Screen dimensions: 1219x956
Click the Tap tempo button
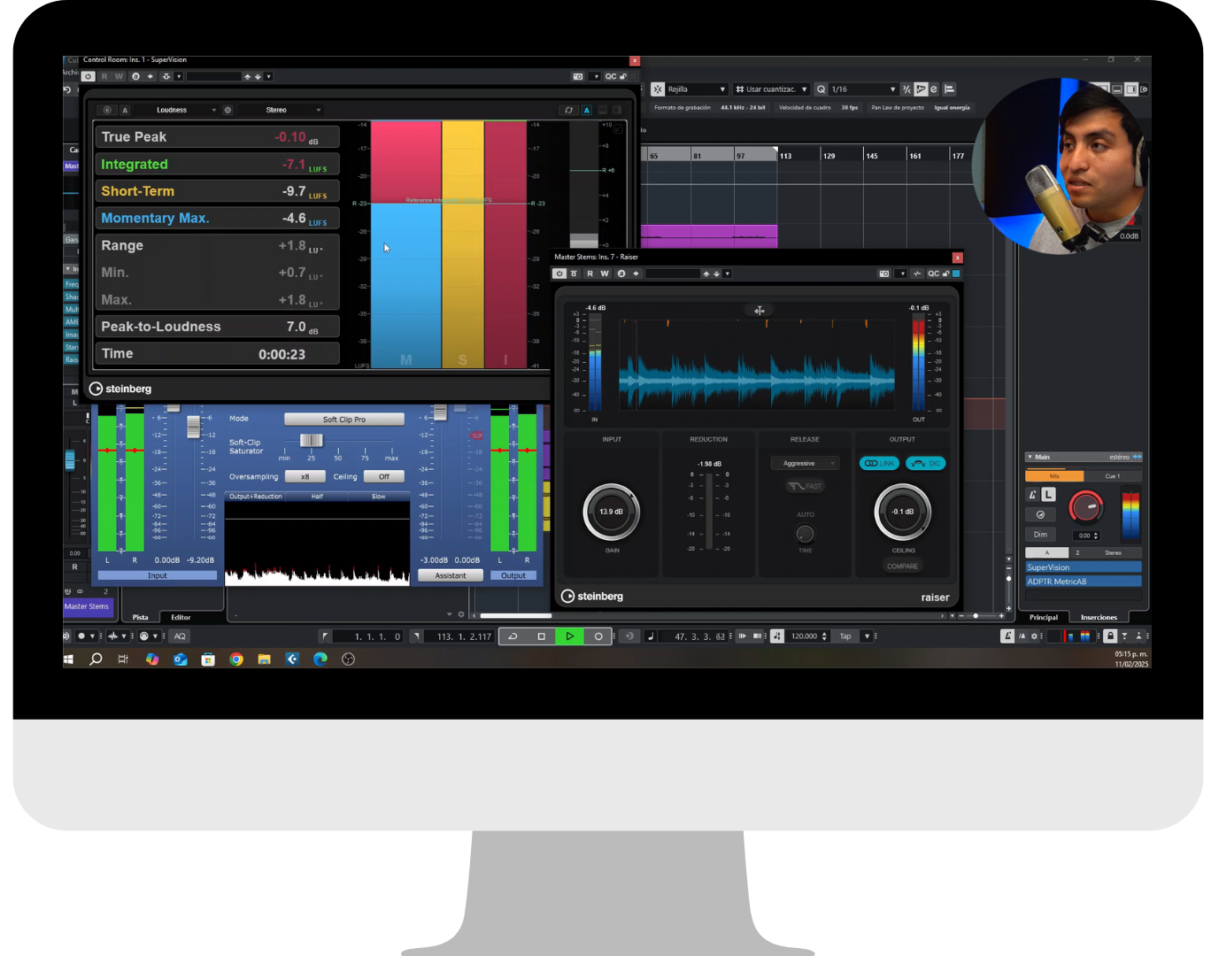click(x=845, y=636)
